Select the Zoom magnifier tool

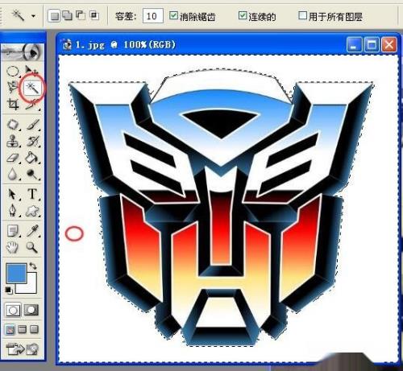(32, 247)
